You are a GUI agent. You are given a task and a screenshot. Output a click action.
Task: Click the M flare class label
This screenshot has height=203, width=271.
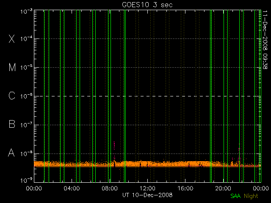tap(12, 67)
